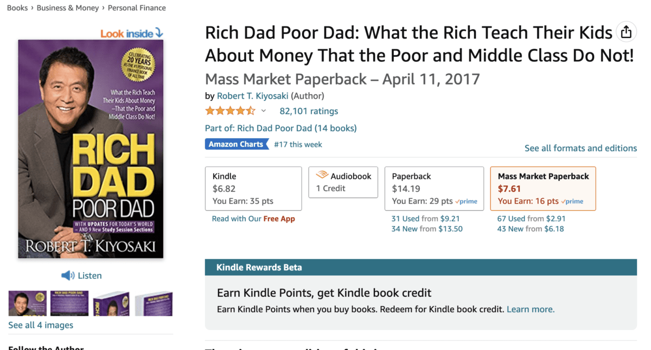Select the second thumbnail showing back cover
This screenshot has height=350, width=651.
coord(69,303)
